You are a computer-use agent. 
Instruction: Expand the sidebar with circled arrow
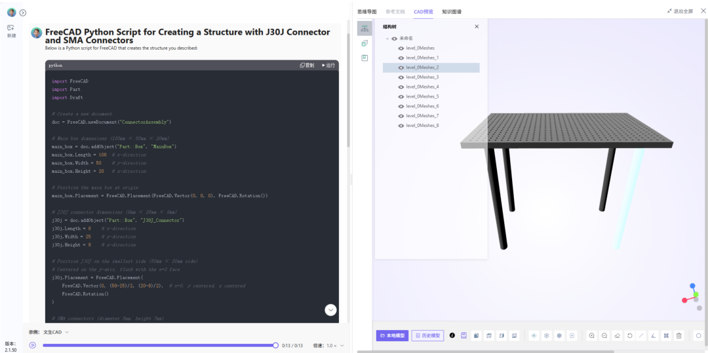click(23, 12)
